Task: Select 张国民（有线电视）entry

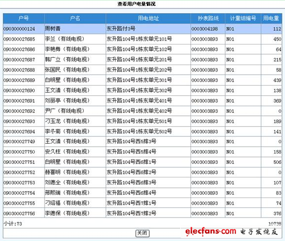Action: (68, 70)
